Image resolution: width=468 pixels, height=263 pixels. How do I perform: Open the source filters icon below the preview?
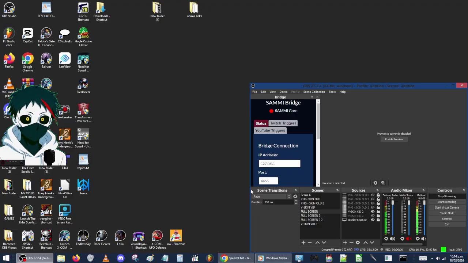point(383,183)
